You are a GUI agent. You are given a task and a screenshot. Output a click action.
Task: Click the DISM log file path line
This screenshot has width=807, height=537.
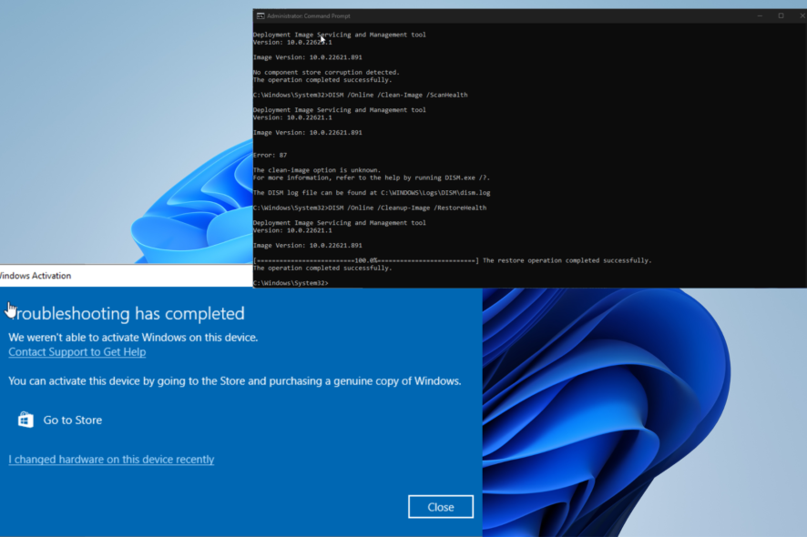[372, 193]
